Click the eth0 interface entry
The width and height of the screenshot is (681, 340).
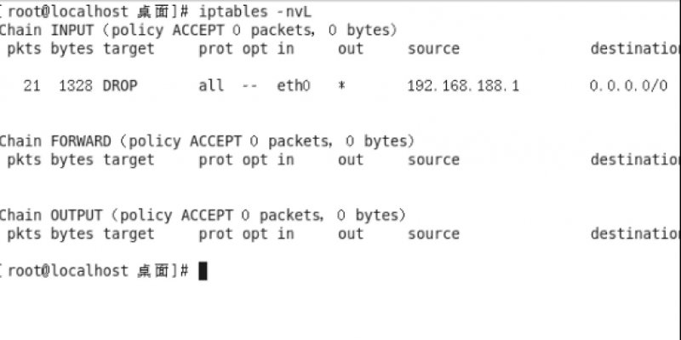[294, 86]
